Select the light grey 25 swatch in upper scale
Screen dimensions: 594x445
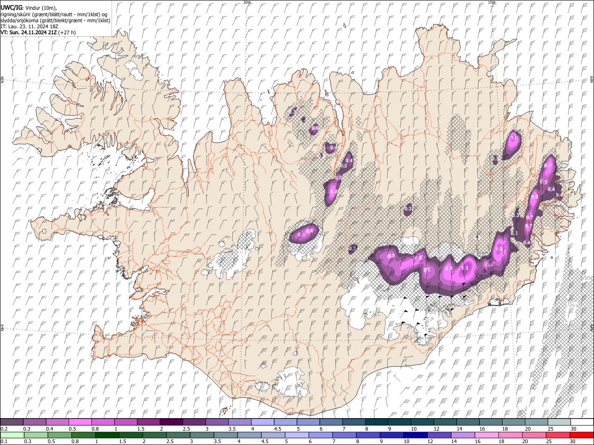(x=558, y=422)
